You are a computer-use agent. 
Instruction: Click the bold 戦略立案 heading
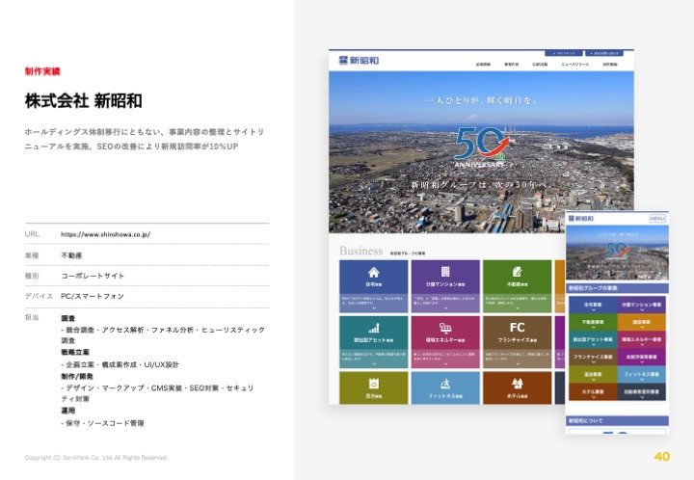pos(75,352)
